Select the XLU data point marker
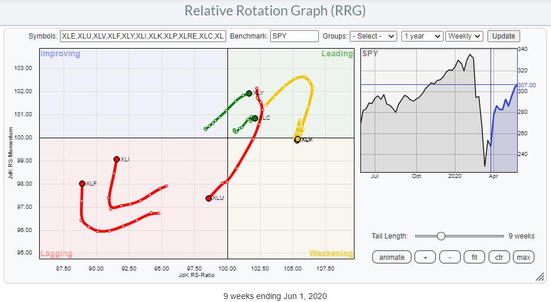This screenshot has height=302, width=551. 208,198
